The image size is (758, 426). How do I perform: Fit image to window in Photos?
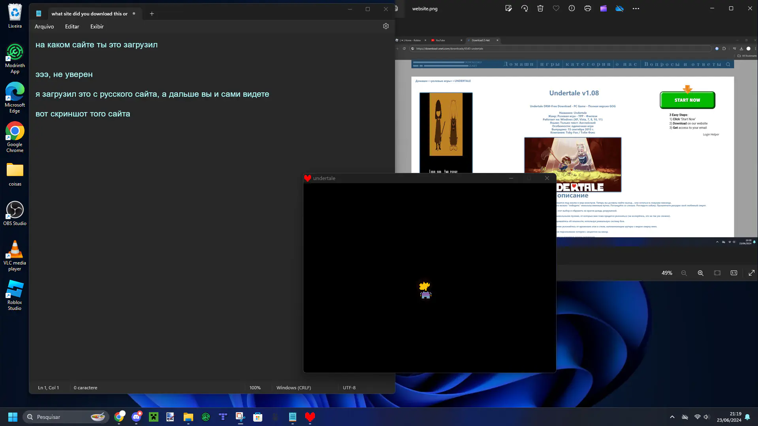[x=717, y=273]
